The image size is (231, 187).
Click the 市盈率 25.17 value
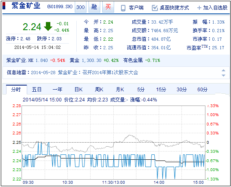click(x=218, y=48)
